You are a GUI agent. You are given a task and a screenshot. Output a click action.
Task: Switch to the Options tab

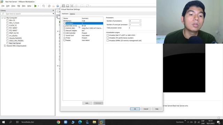tap(72, 14)
